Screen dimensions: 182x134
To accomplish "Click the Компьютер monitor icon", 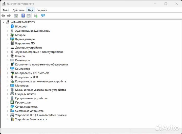I will (12, 69).
